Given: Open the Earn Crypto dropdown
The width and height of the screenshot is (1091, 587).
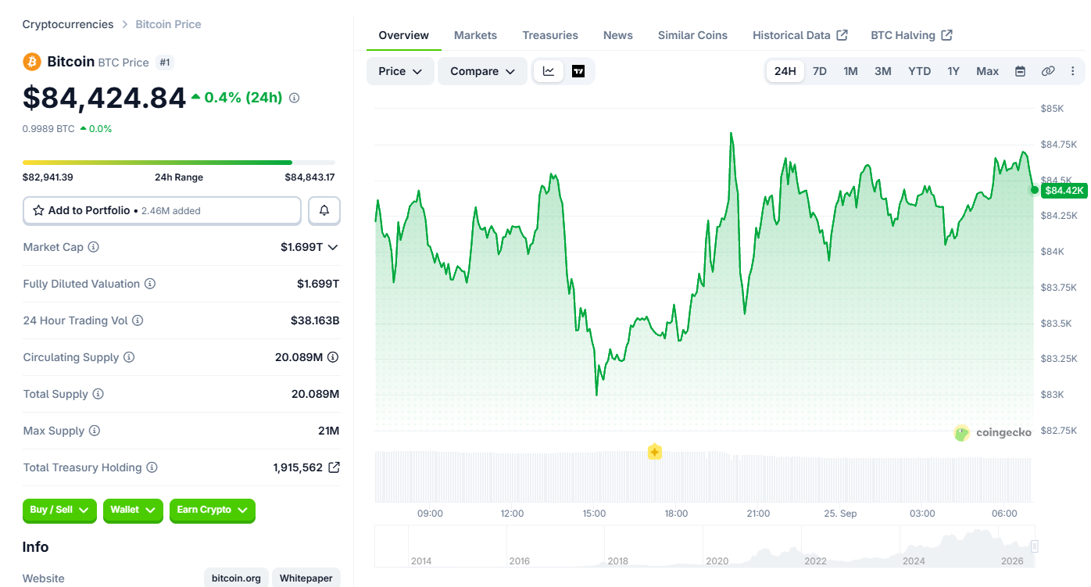Looking at the screenshot, I should (x=213, y=510).
